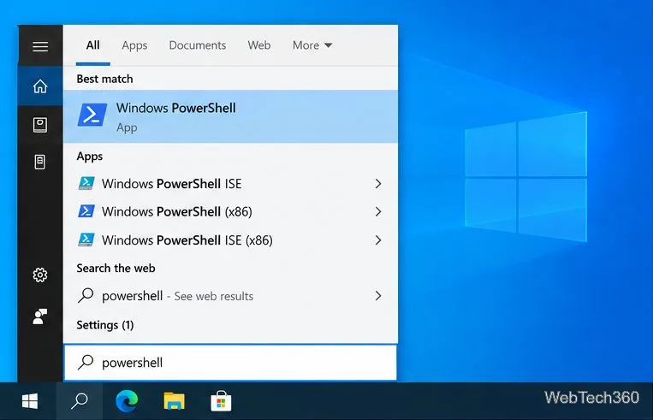This screenshot has width=653, height=420.
Task: Click the magnifier icon in search box
Action: click(86, 362)
